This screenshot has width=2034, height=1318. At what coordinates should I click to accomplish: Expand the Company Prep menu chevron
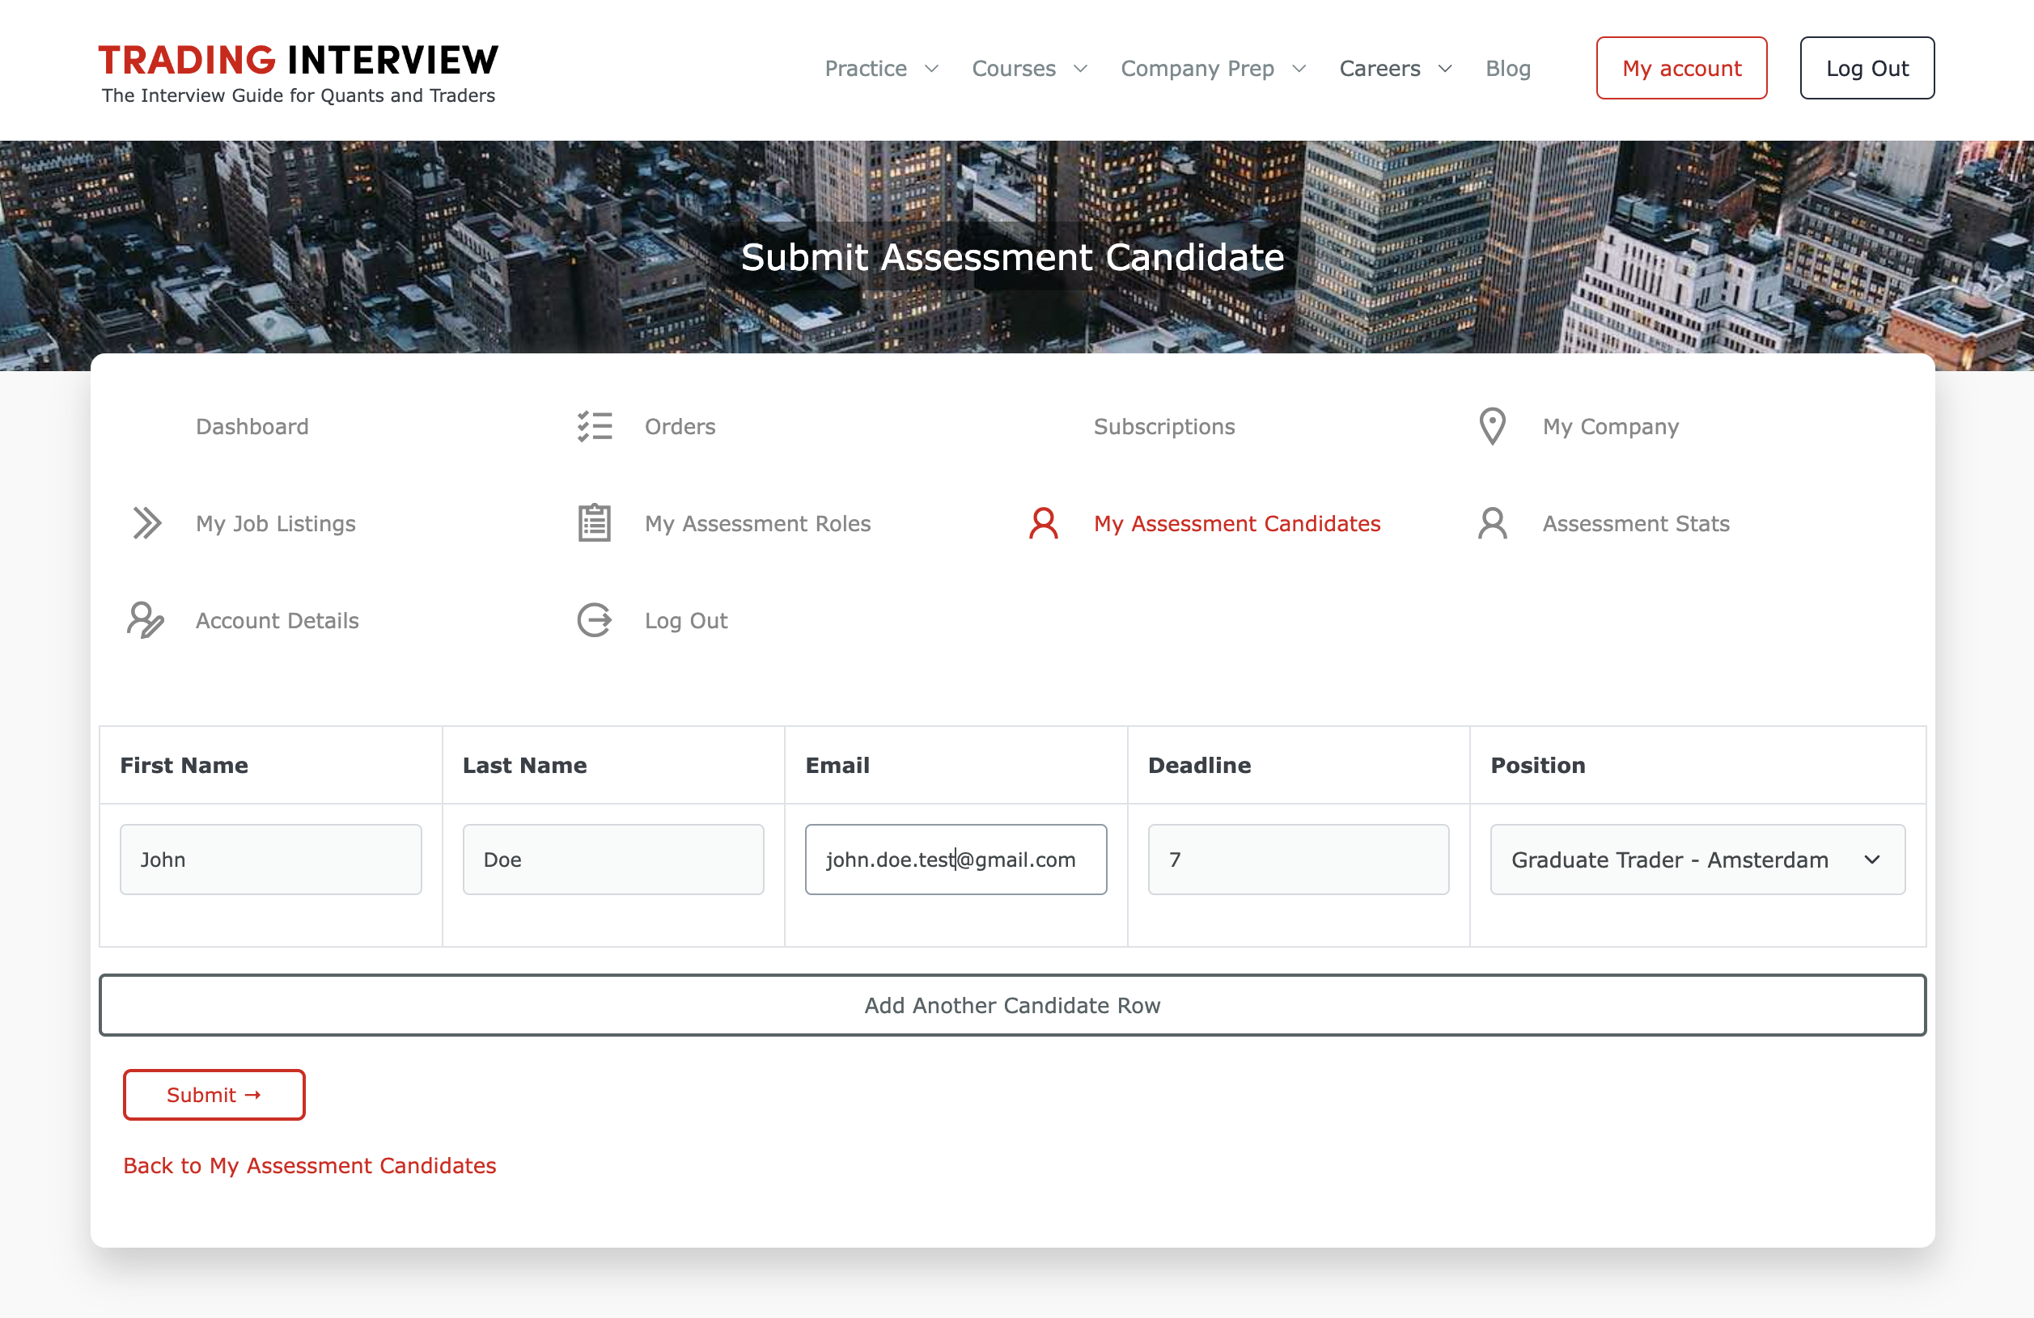1299,69
